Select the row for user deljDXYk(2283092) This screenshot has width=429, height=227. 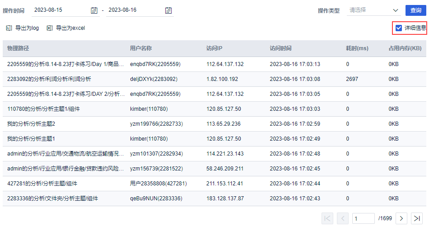(x=154, y=79)
